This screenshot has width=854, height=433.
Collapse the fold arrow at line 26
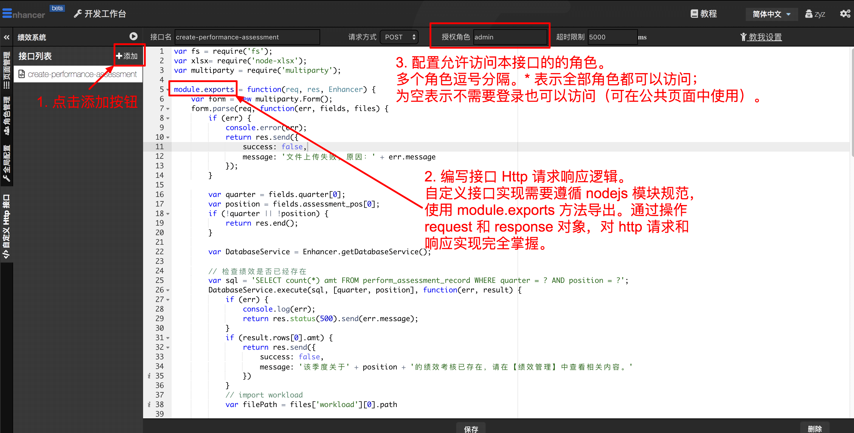(168, 290)
